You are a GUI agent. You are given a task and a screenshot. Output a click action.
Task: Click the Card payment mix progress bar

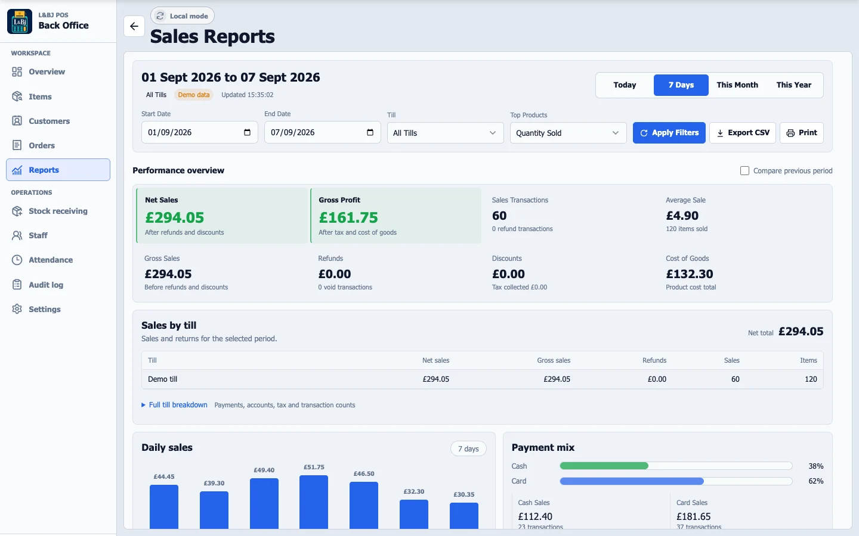click(676, 481)
